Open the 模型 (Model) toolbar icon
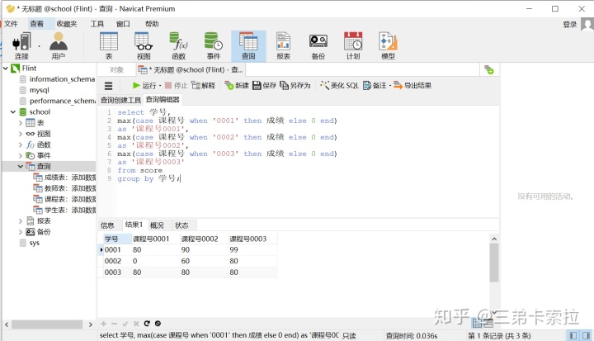Viewport: 594px width, 341px height. tap(388, 46)
